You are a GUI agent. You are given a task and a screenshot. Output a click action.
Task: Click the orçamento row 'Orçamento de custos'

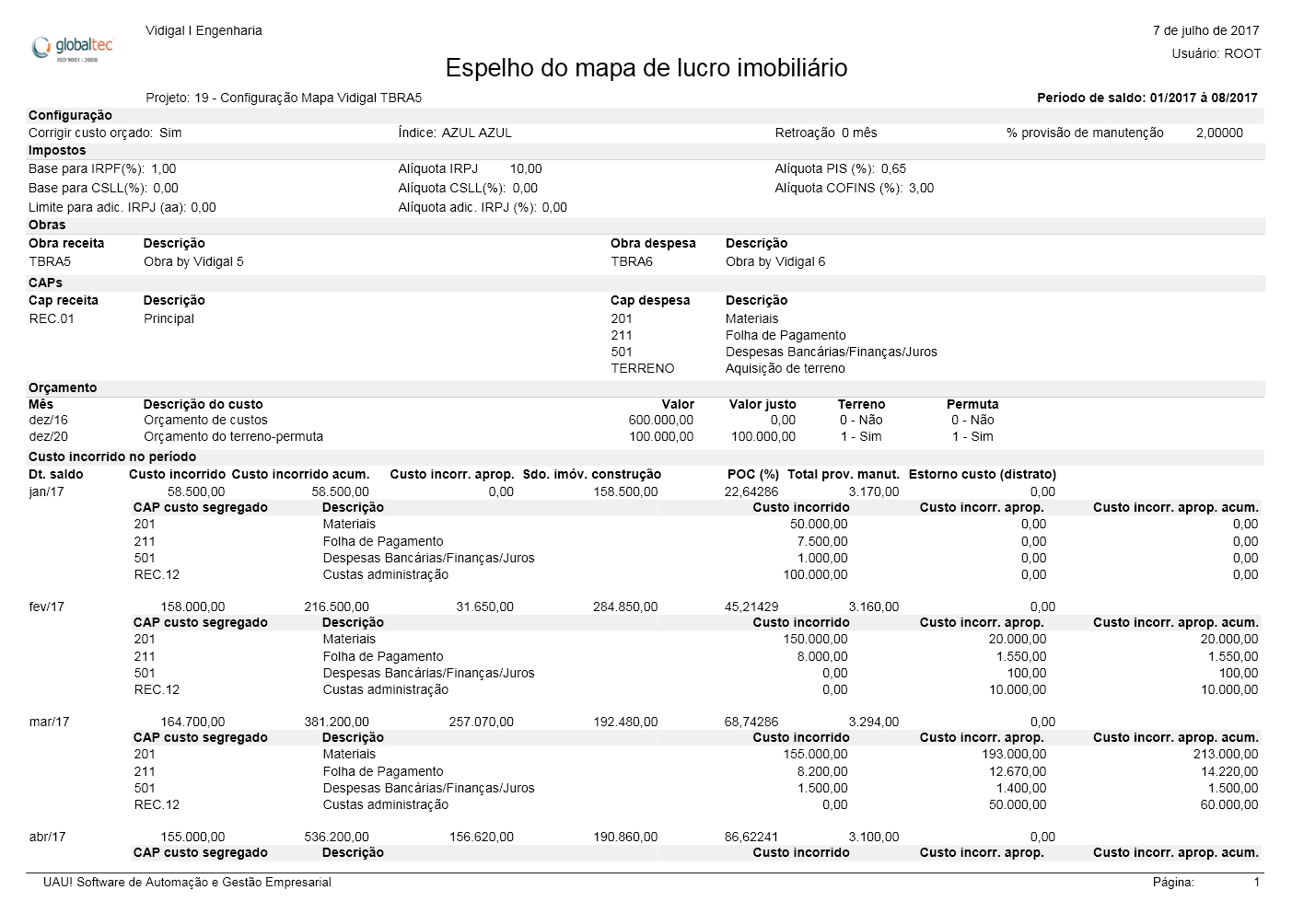pyautogui.click(x=205, y=420)
